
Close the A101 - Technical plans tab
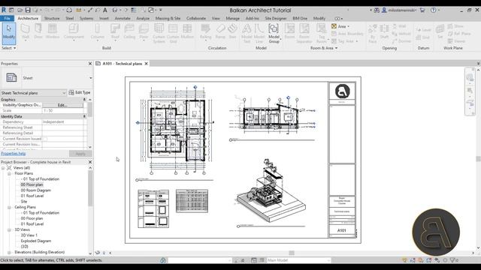(147, 64)
